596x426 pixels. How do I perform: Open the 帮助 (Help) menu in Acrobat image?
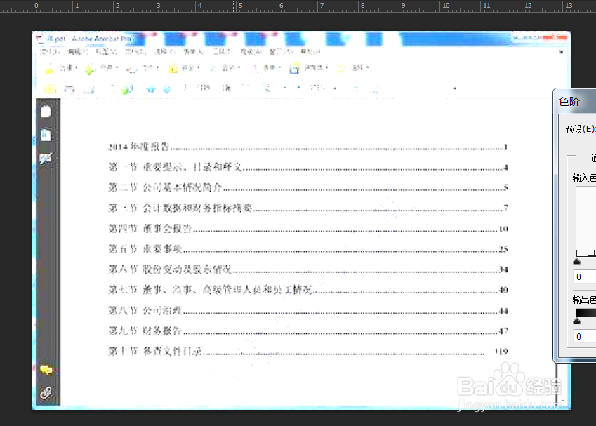[x=310, y=51]
